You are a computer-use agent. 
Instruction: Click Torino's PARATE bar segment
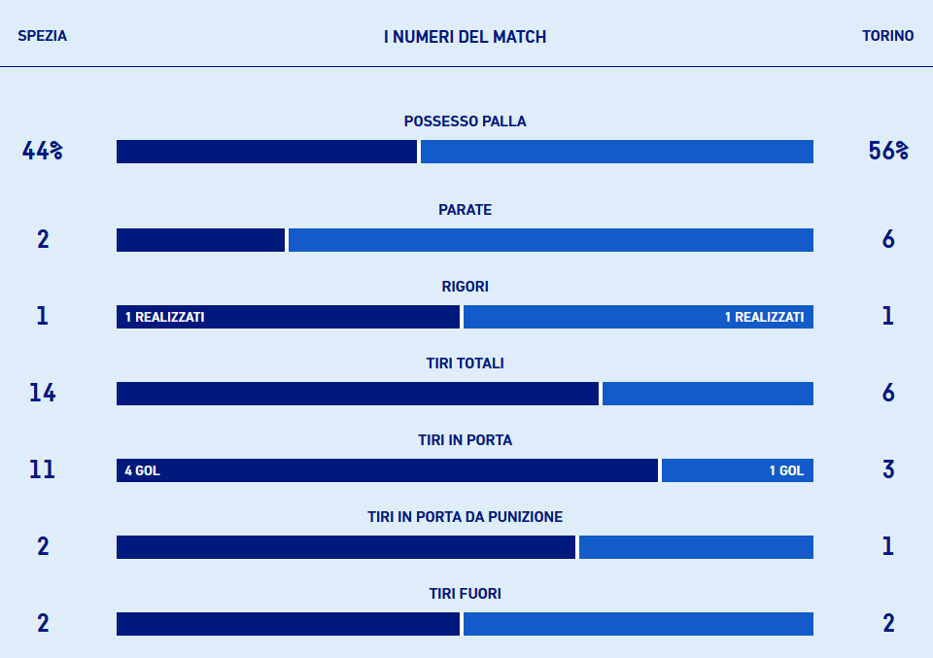pyautogui.click(x=550, y=240)
